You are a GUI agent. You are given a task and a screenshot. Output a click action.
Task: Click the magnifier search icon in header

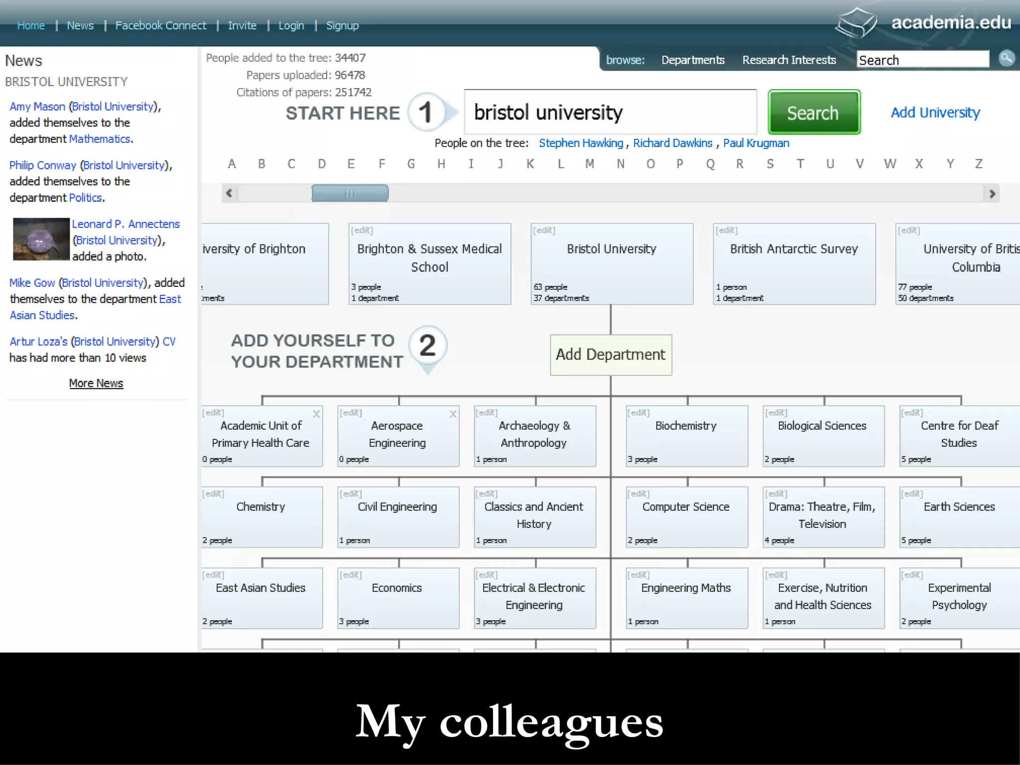[1006, 59]
